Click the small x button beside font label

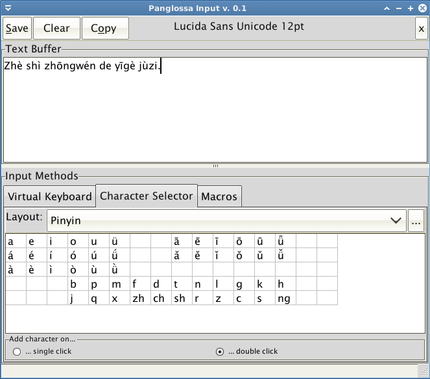pyautogui.click(x=421, y=28)
